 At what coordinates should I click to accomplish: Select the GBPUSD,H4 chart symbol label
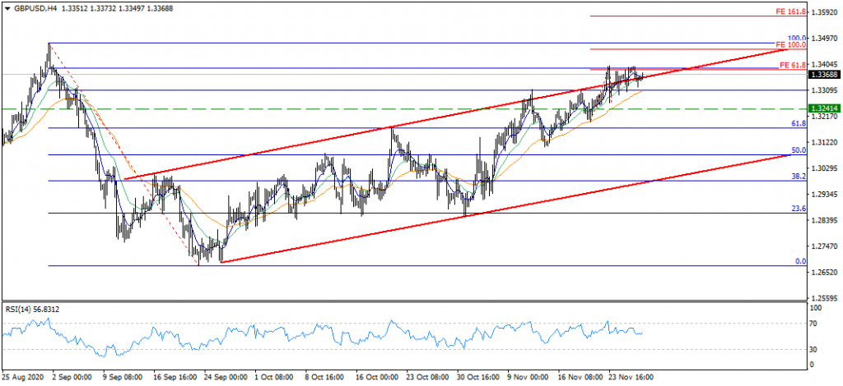point(36,7)
